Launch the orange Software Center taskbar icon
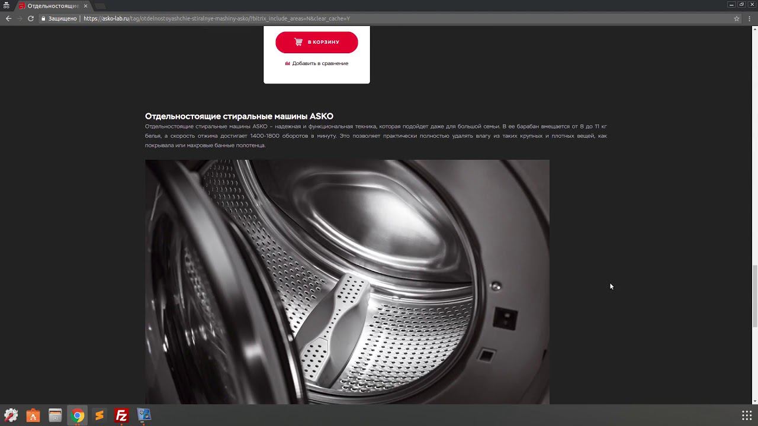The width and height of the screenshot is (758, 426). [33, 415]
